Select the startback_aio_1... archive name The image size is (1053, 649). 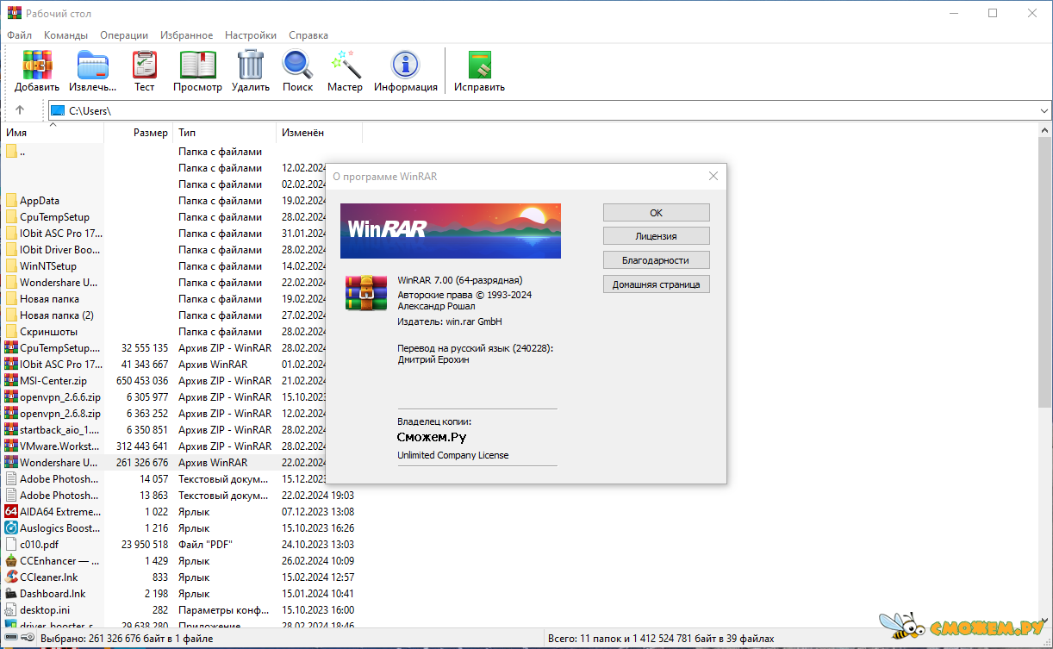coord(60,430)
